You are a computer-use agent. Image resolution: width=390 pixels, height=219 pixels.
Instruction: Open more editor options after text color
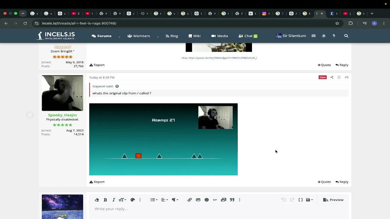[140, 200]
